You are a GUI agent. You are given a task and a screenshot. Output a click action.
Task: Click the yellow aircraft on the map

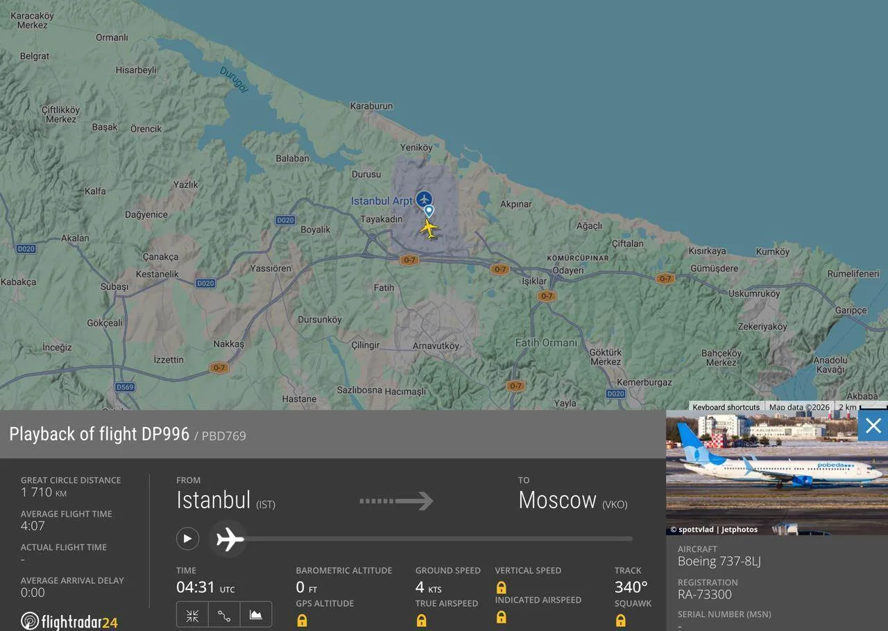tap(429, 228)
